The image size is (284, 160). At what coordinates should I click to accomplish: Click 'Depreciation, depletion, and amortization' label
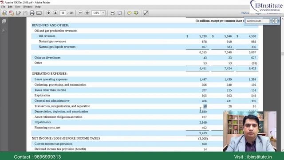click(61, 112)
